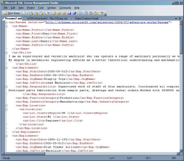Click the Ready status bar text
Viewport: 184px width, 161px height.
6,158
